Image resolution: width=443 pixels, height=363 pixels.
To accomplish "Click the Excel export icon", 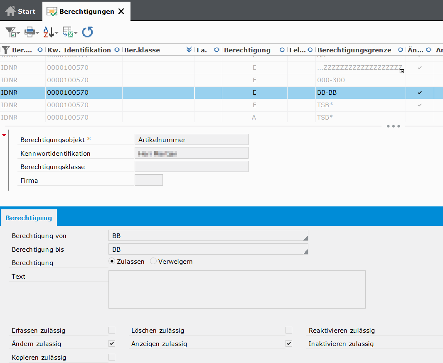I will (x=68, y=32).
